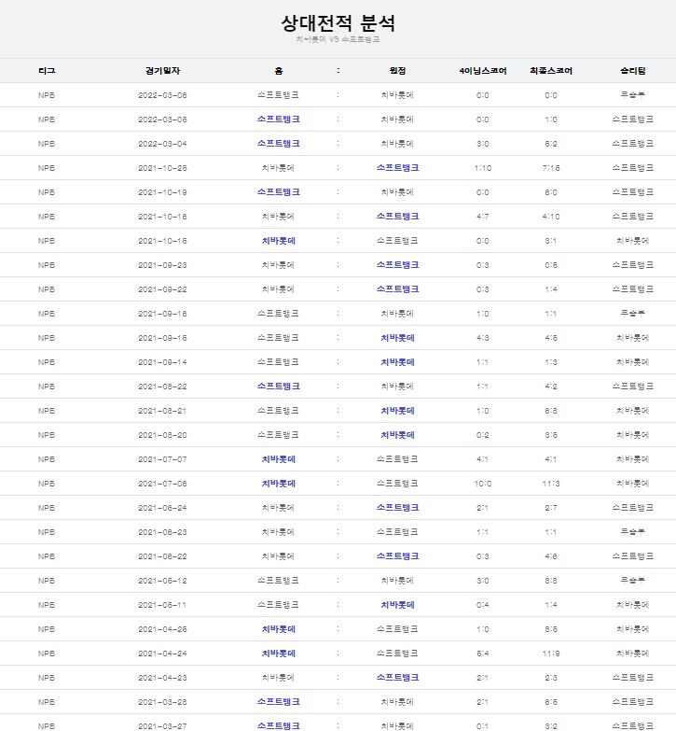Click the 2021-09-23 date cell
Screen dimensions: 676x731
[162, 265]
